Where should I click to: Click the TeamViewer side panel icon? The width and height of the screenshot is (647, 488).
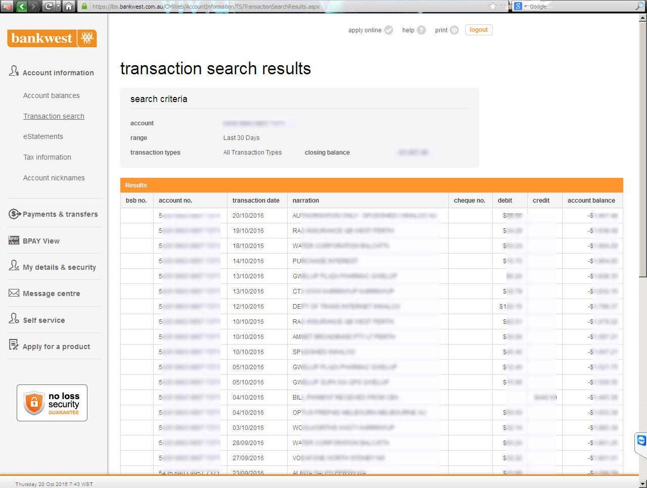[x=641, y=441]
